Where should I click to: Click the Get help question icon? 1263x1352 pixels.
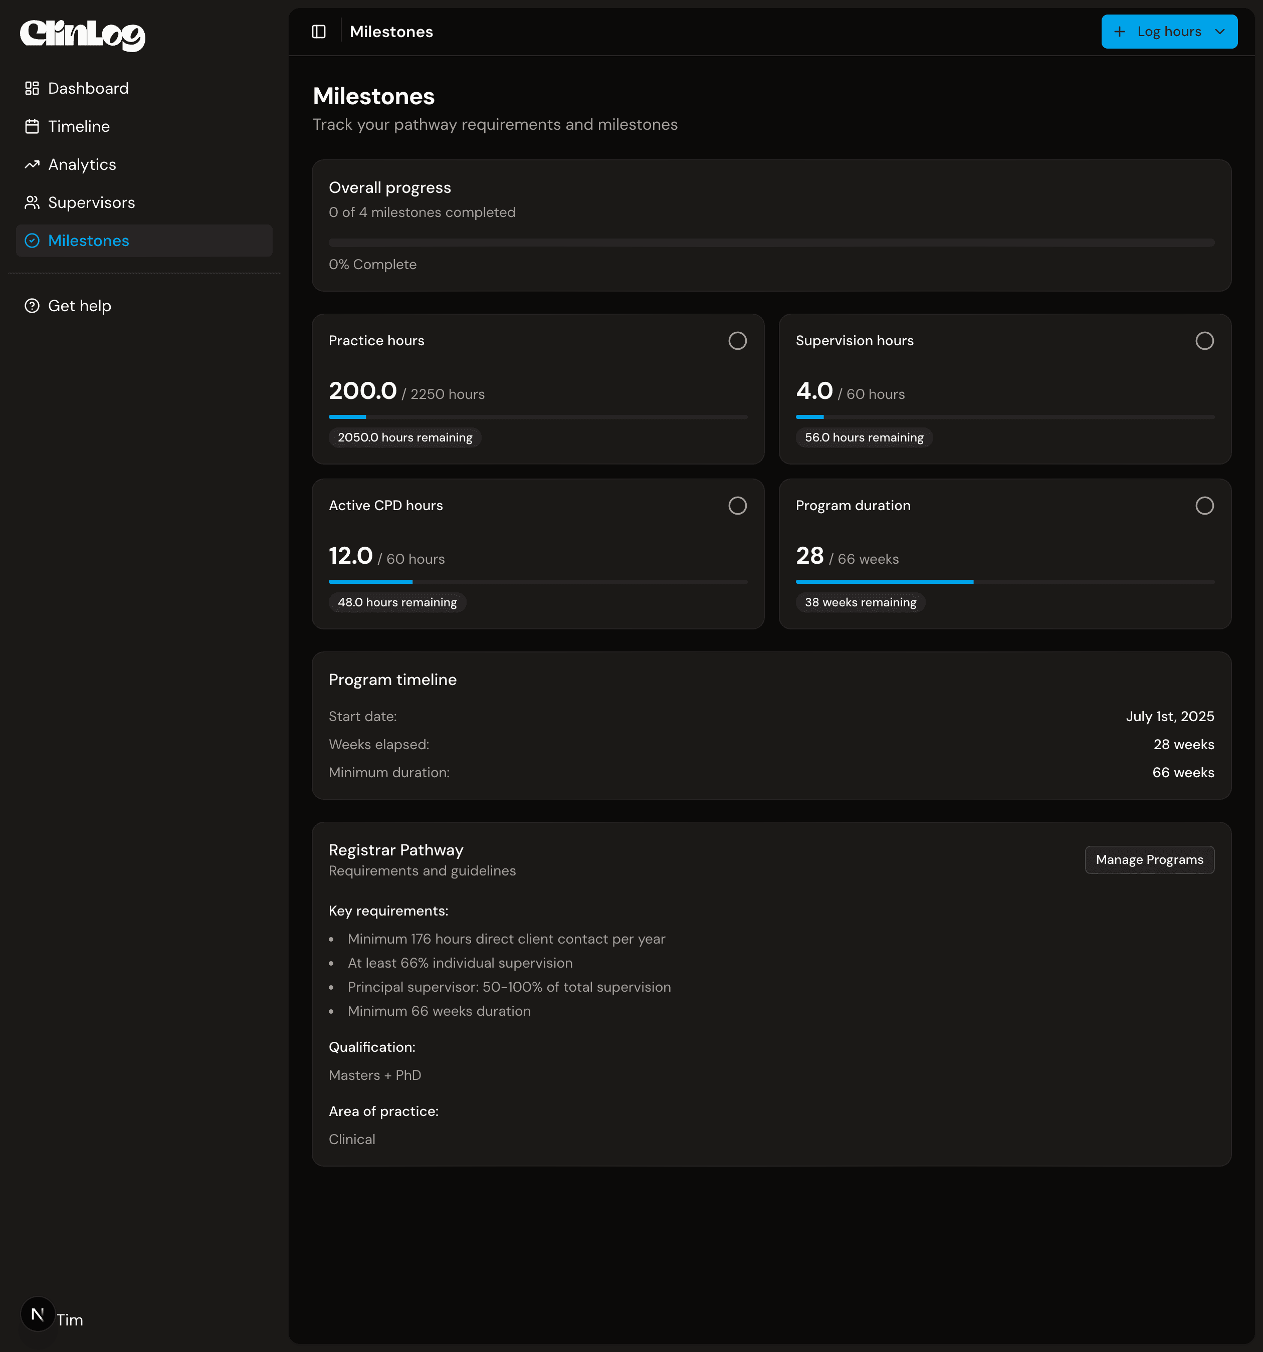click(32, 306)
